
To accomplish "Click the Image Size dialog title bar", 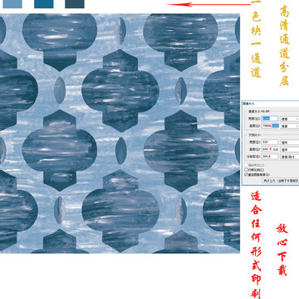I will [270, 103].
